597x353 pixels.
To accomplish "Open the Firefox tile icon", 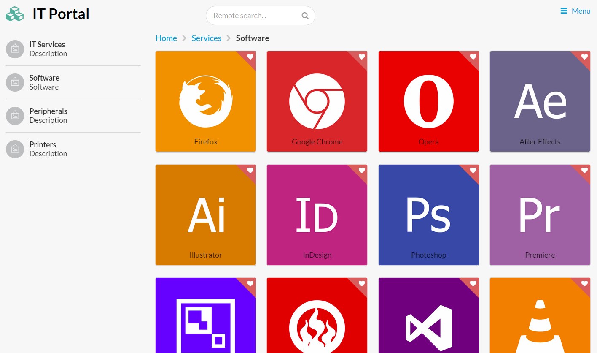I will 205,101.
